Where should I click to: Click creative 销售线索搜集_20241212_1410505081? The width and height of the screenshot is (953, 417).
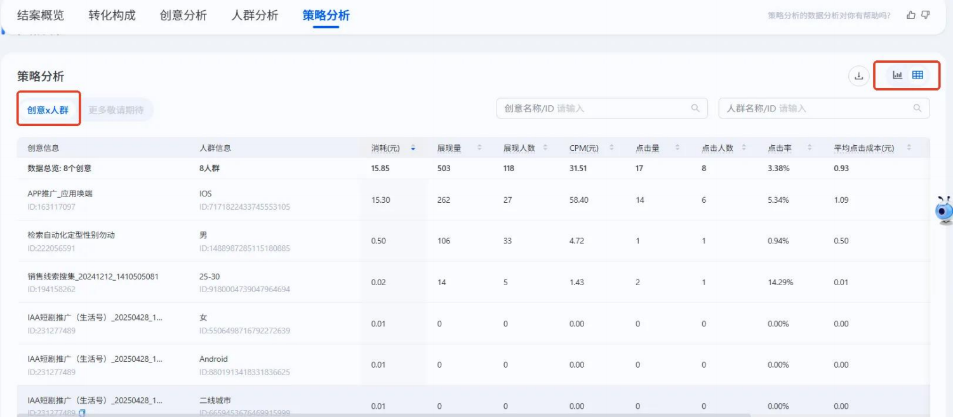93,276
